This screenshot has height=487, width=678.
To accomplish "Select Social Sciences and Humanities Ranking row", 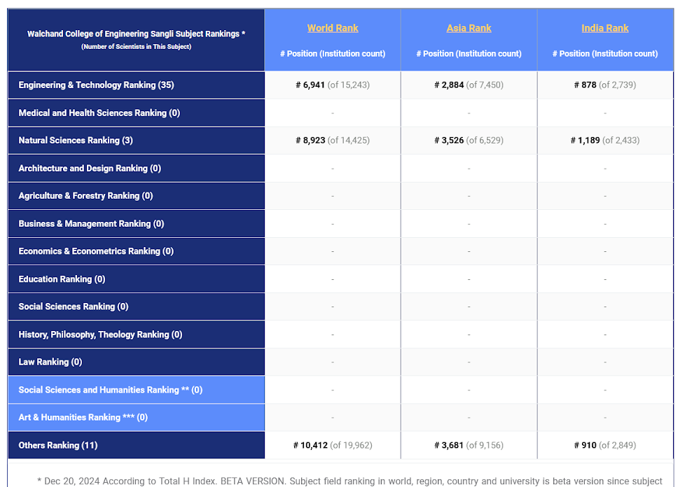I will (x=110, y=390).
